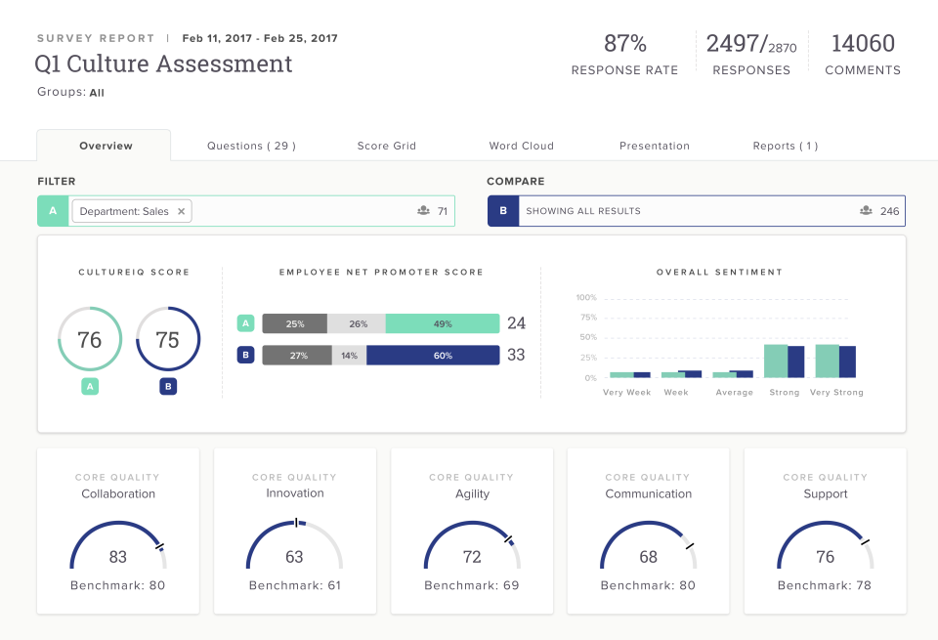Viewport: 938px width, 640px height.
Task: Open the Questions (29) tab
Action: tap(251, 146)
